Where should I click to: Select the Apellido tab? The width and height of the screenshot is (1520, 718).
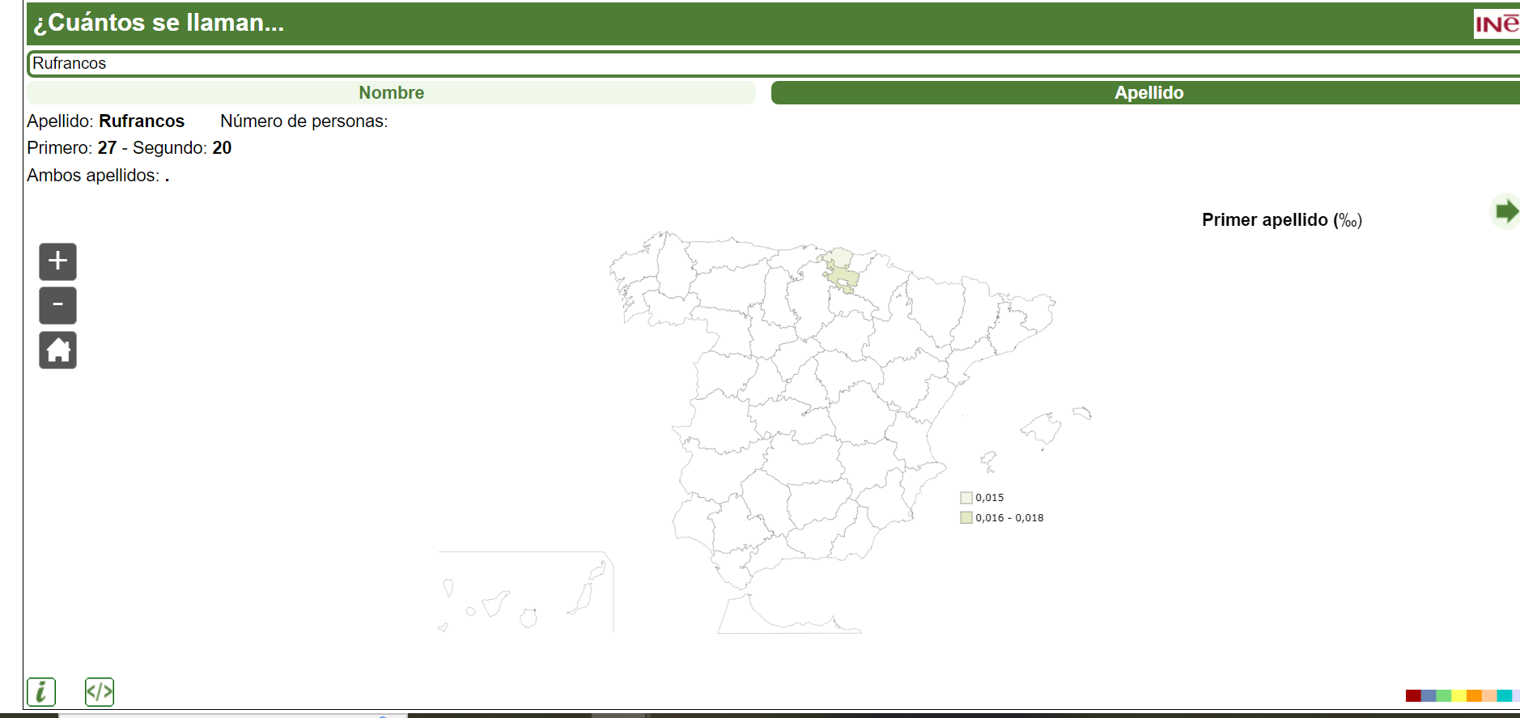click(x=1148, y=93)
